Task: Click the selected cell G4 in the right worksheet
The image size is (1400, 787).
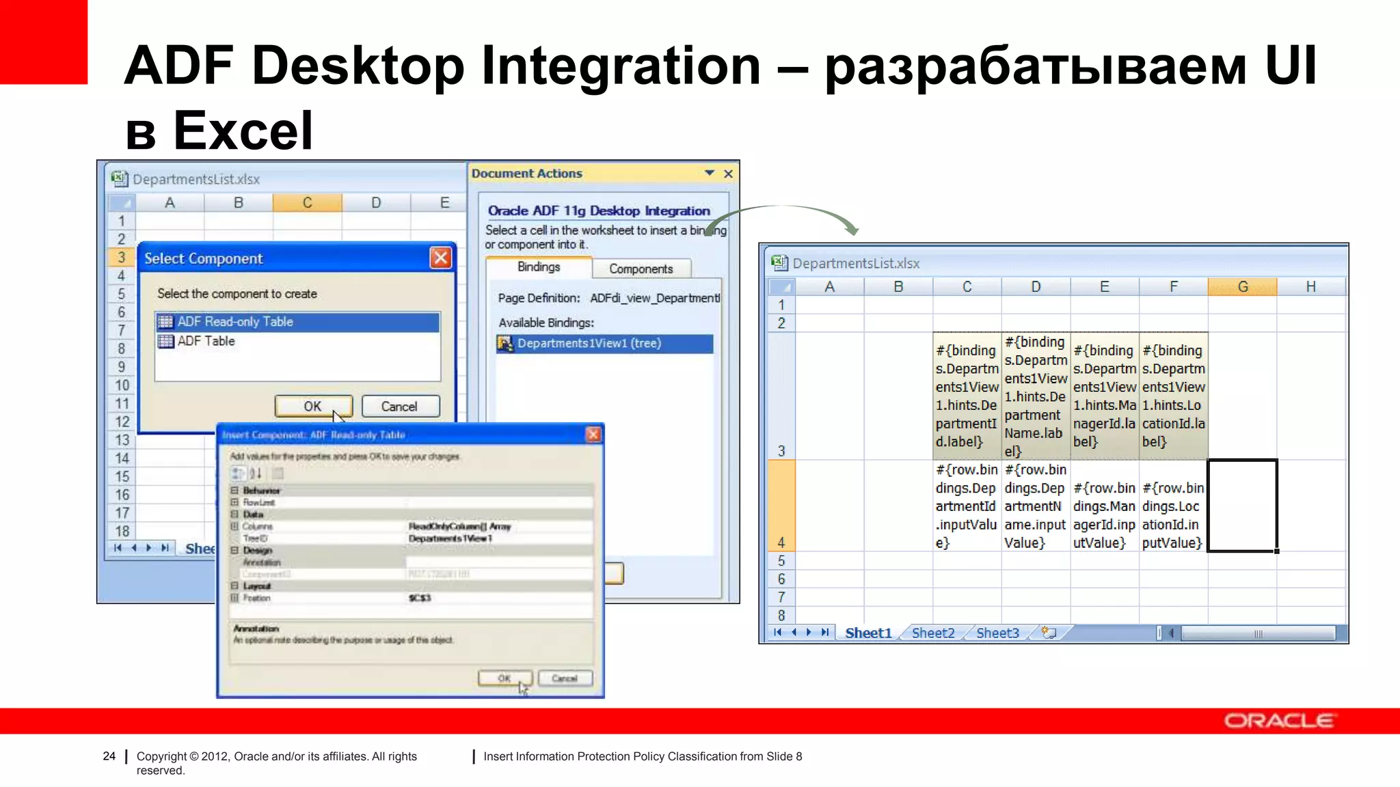Action: pyautogui.click(x=1242, y=506)
